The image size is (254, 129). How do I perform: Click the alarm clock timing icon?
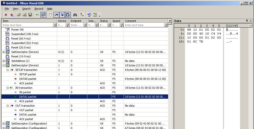50,15
